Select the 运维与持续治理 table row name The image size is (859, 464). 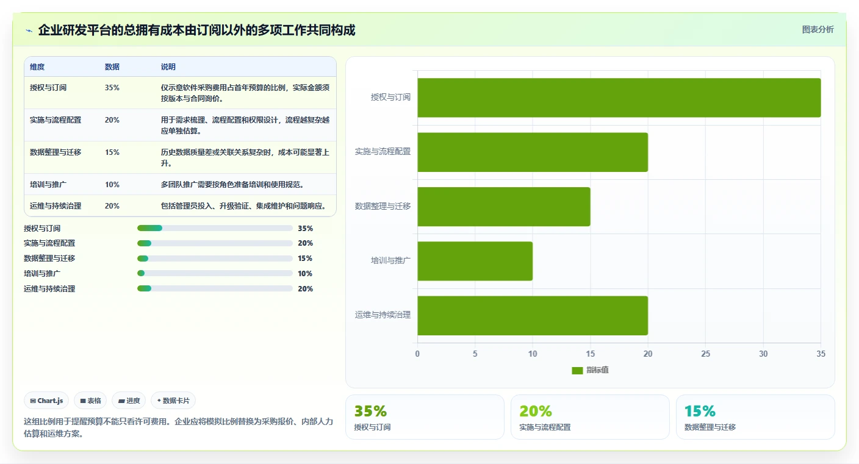click(x=56, y=206)
